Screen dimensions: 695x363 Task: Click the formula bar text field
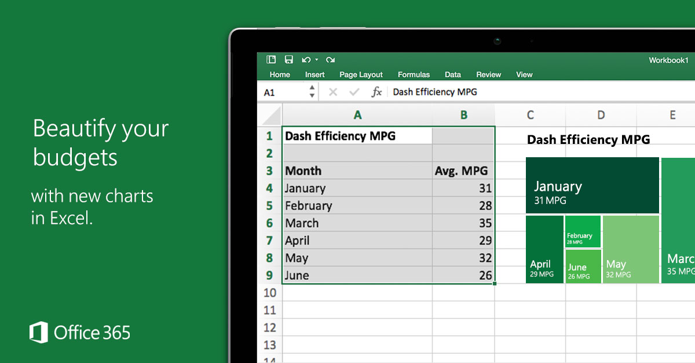[542, 92]
